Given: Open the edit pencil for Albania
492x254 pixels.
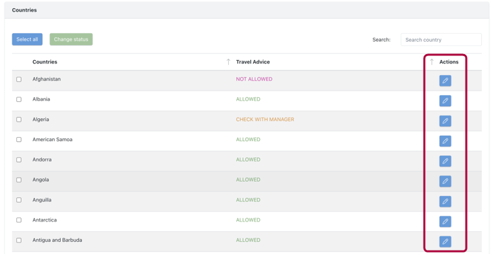Looking at the screenshot, I should point(445,101).
